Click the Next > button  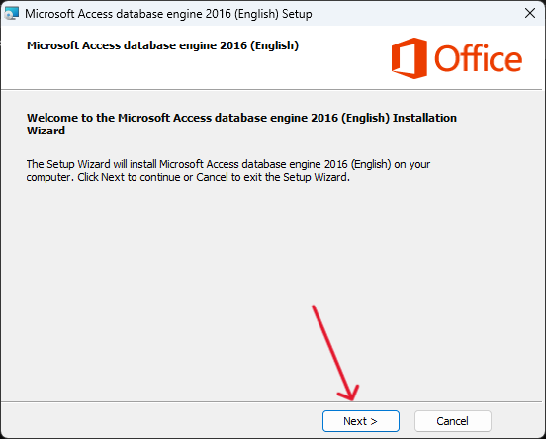click(x=361, y=421)
